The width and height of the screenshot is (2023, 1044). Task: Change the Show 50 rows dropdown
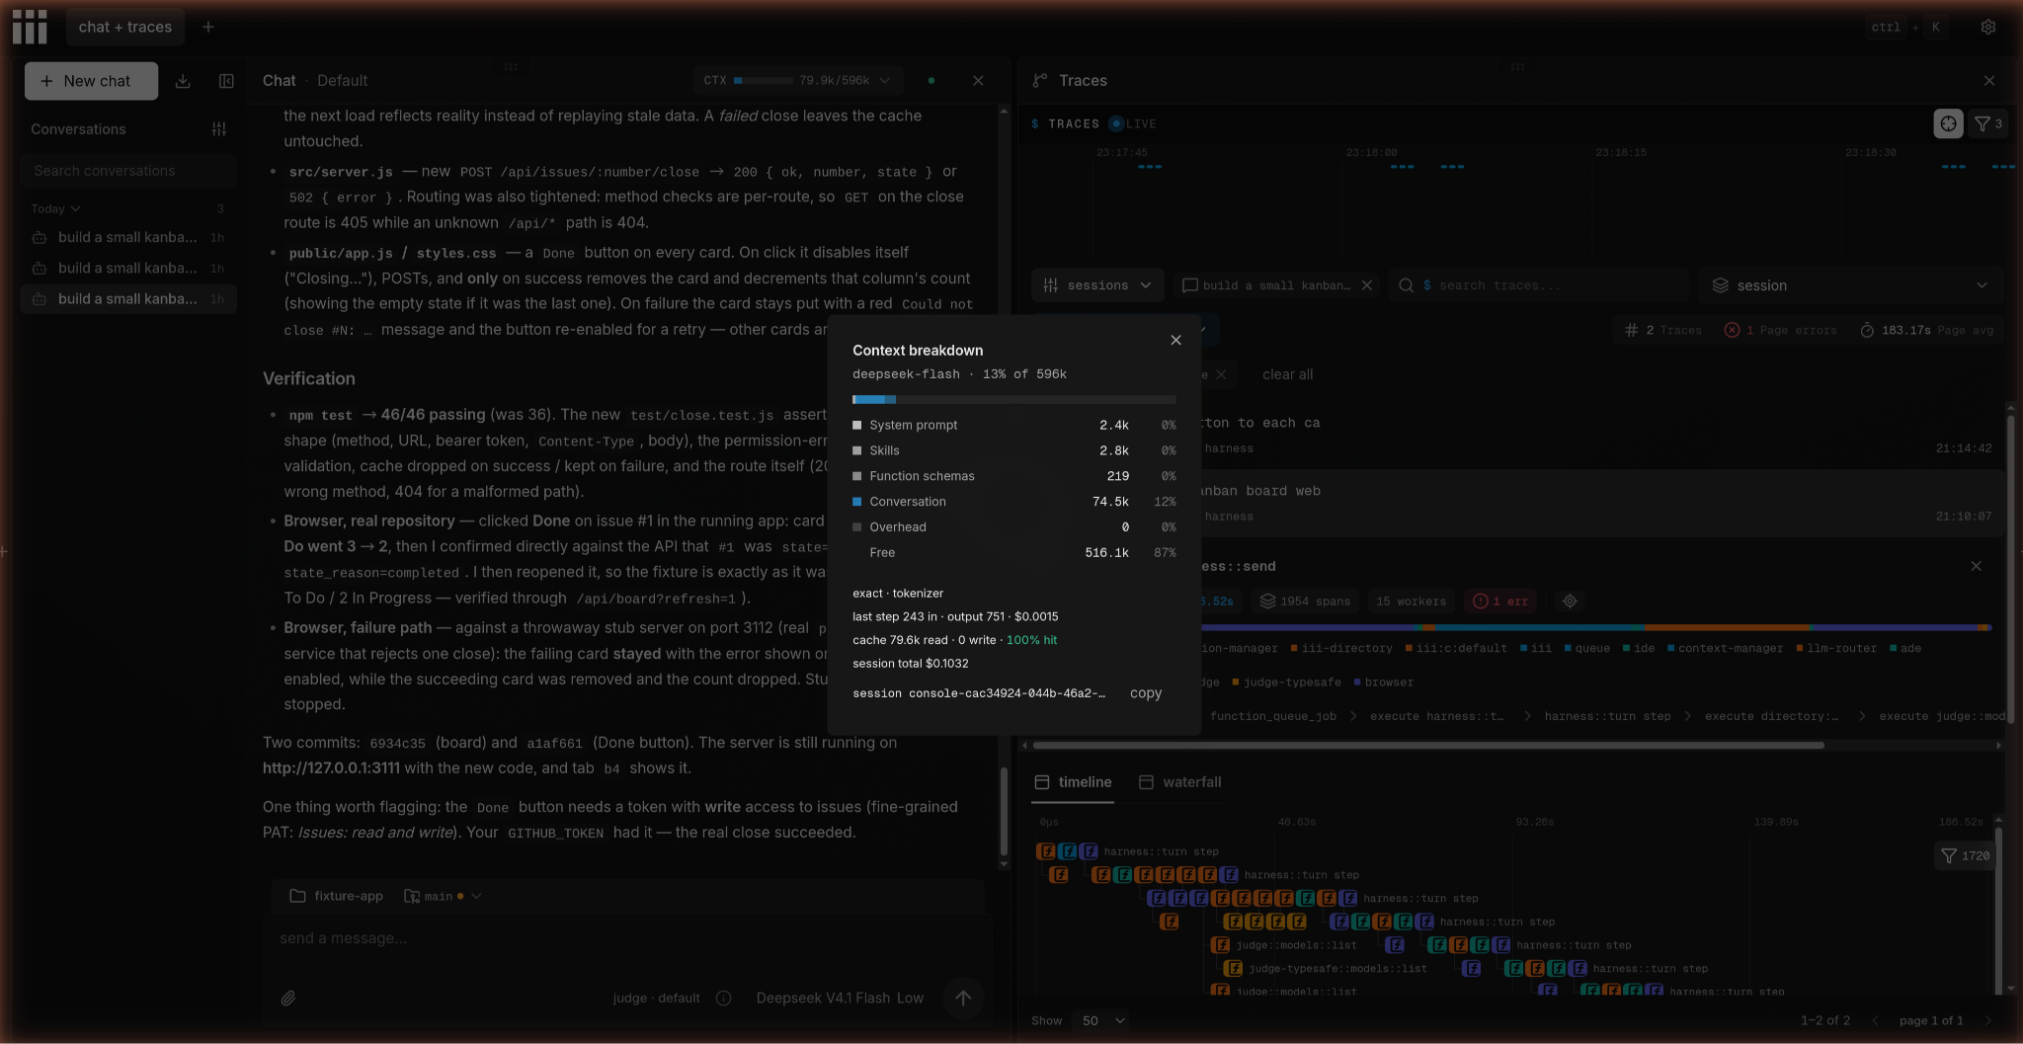[x=1103, y=1020]
